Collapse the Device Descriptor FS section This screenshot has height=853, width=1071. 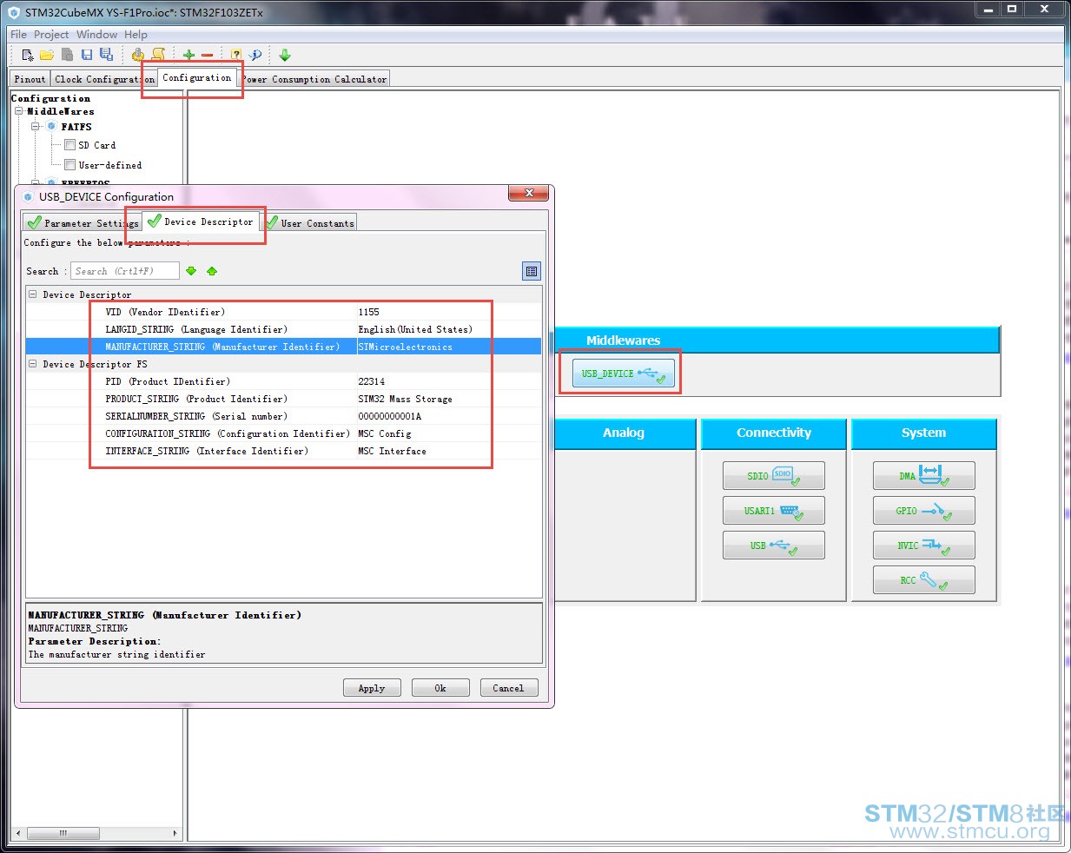tap(33, 364)
